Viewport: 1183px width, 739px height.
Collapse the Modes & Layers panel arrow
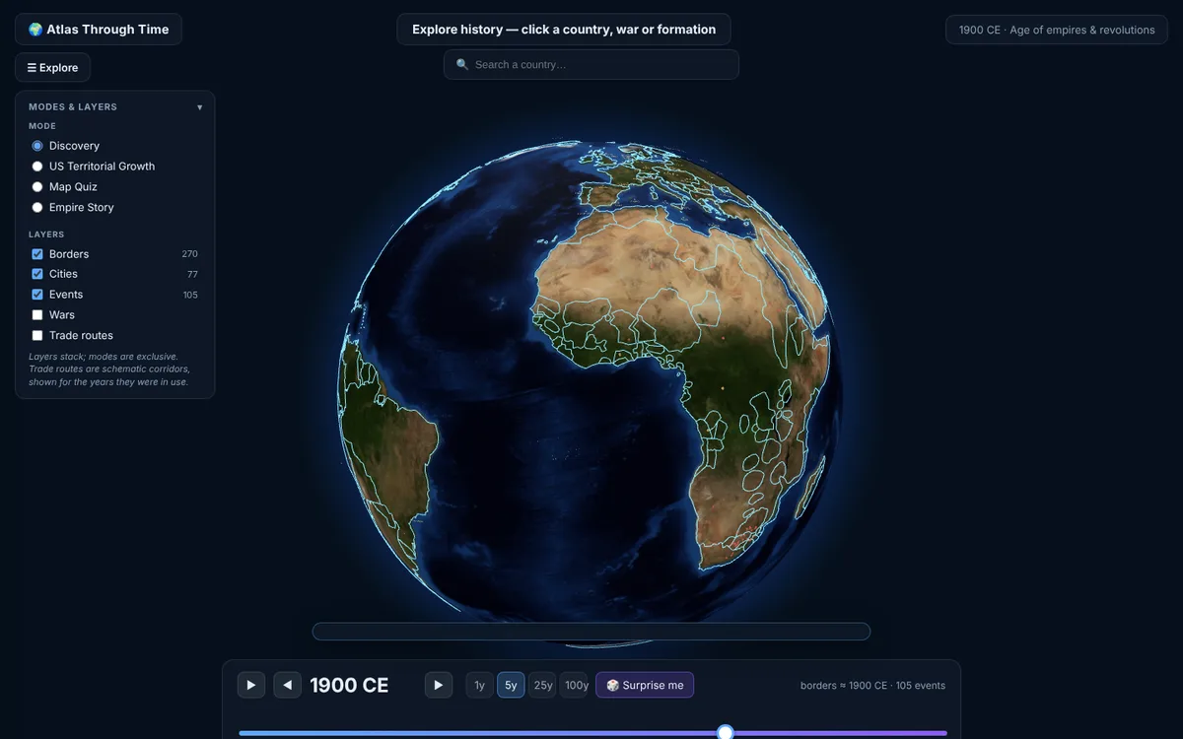[x=200, y=107]
